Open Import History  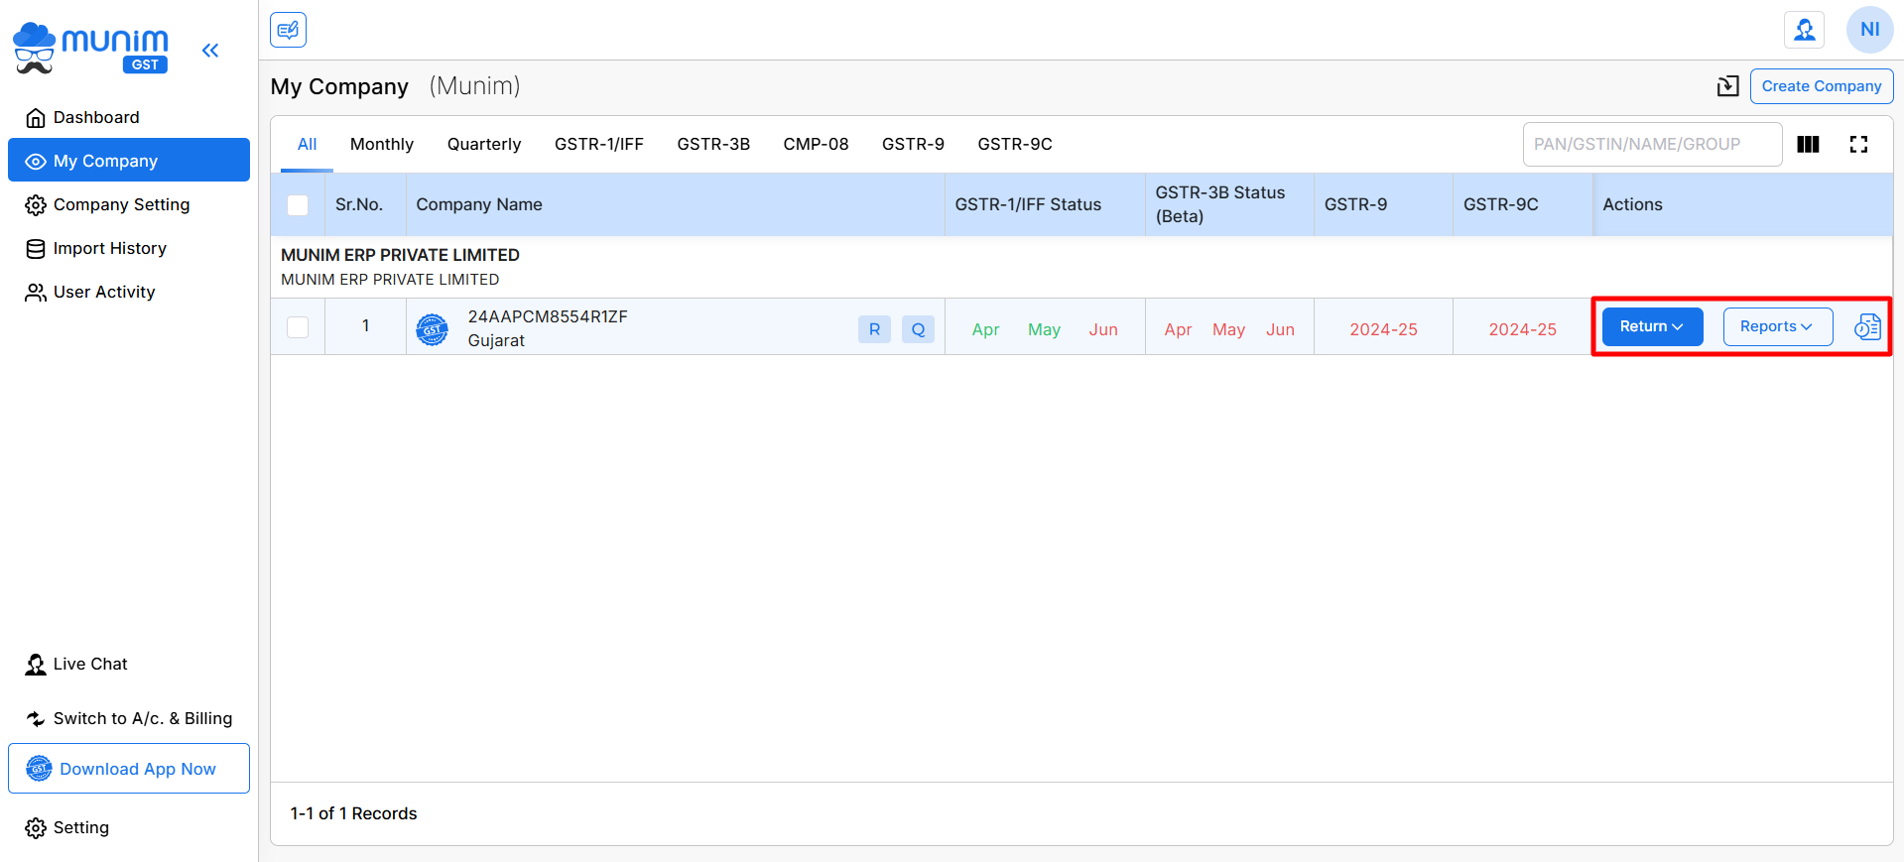point(129,248)
